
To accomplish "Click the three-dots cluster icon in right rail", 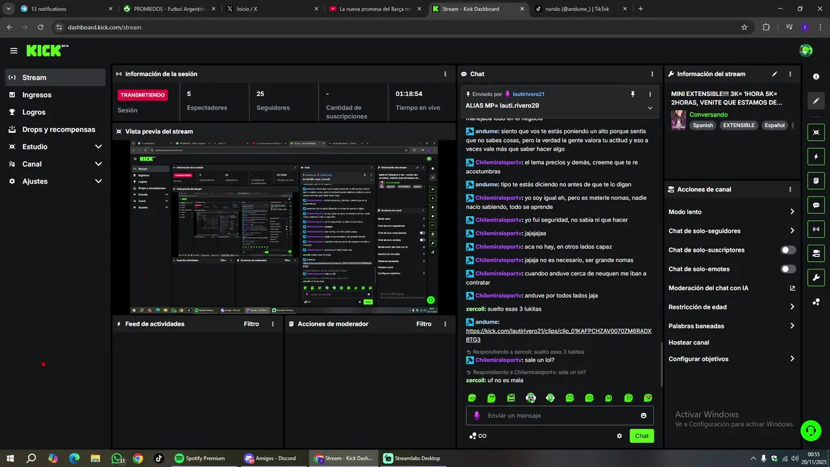I will coord(816,302).
